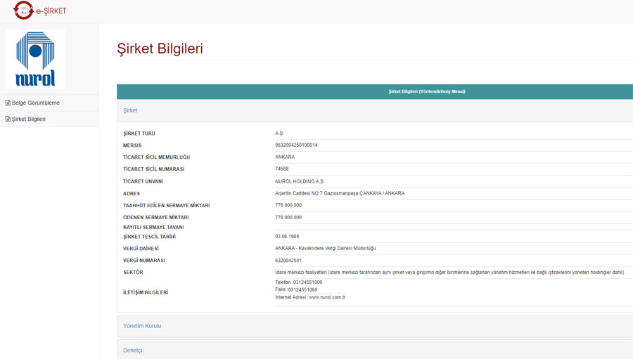Viewport: 633px width, 359px height.
Task: Click the İLETİŞİM BİLGİLERİ label
Action: [146, 292]
